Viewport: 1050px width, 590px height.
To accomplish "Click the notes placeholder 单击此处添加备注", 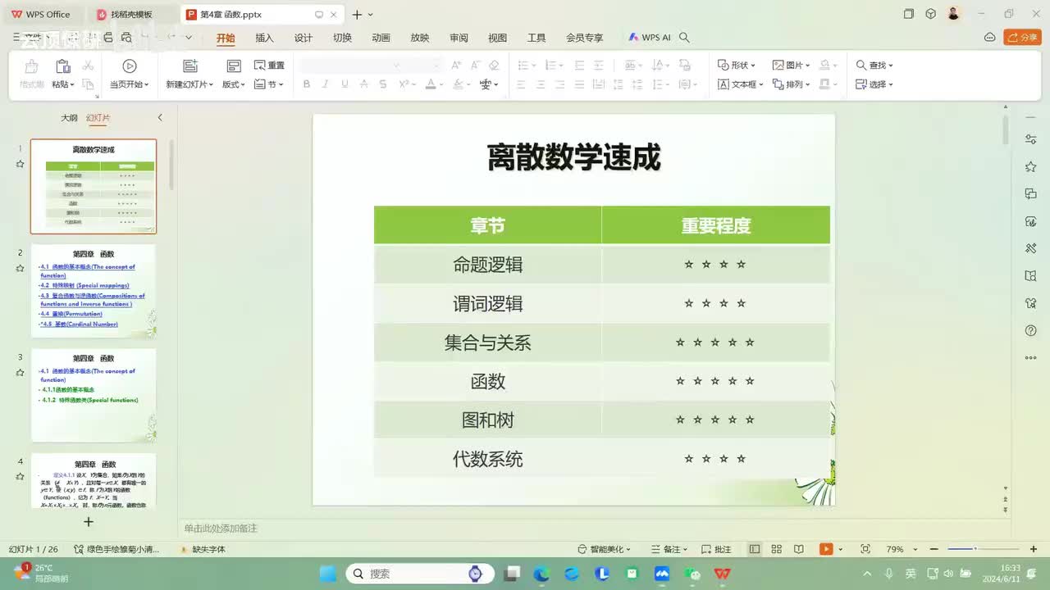I will click(221, 529).
